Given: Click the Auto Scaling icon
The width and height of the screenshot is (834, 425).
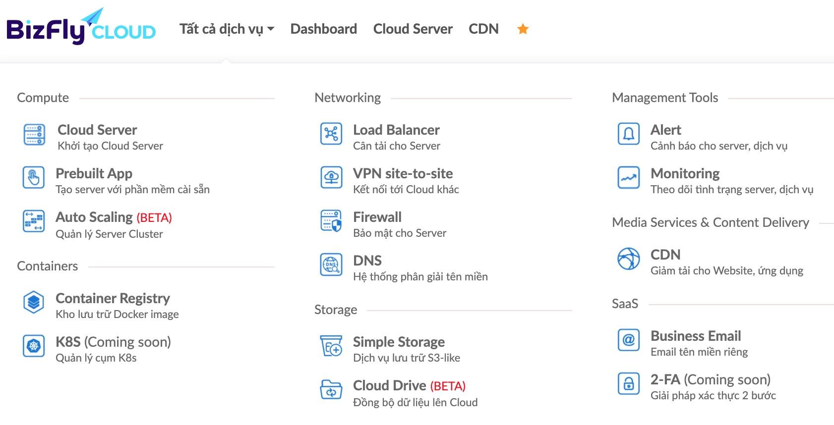Looking at the screenshot, I should click(x=34, y=221).
